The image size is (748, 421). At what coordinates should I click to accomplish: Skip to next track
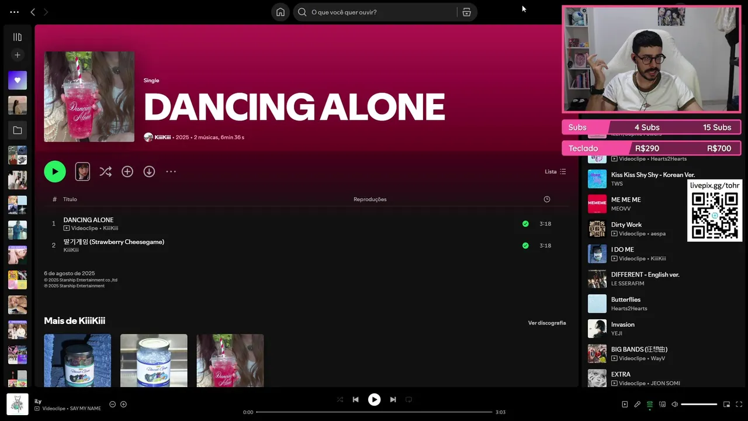coord(393,399)
